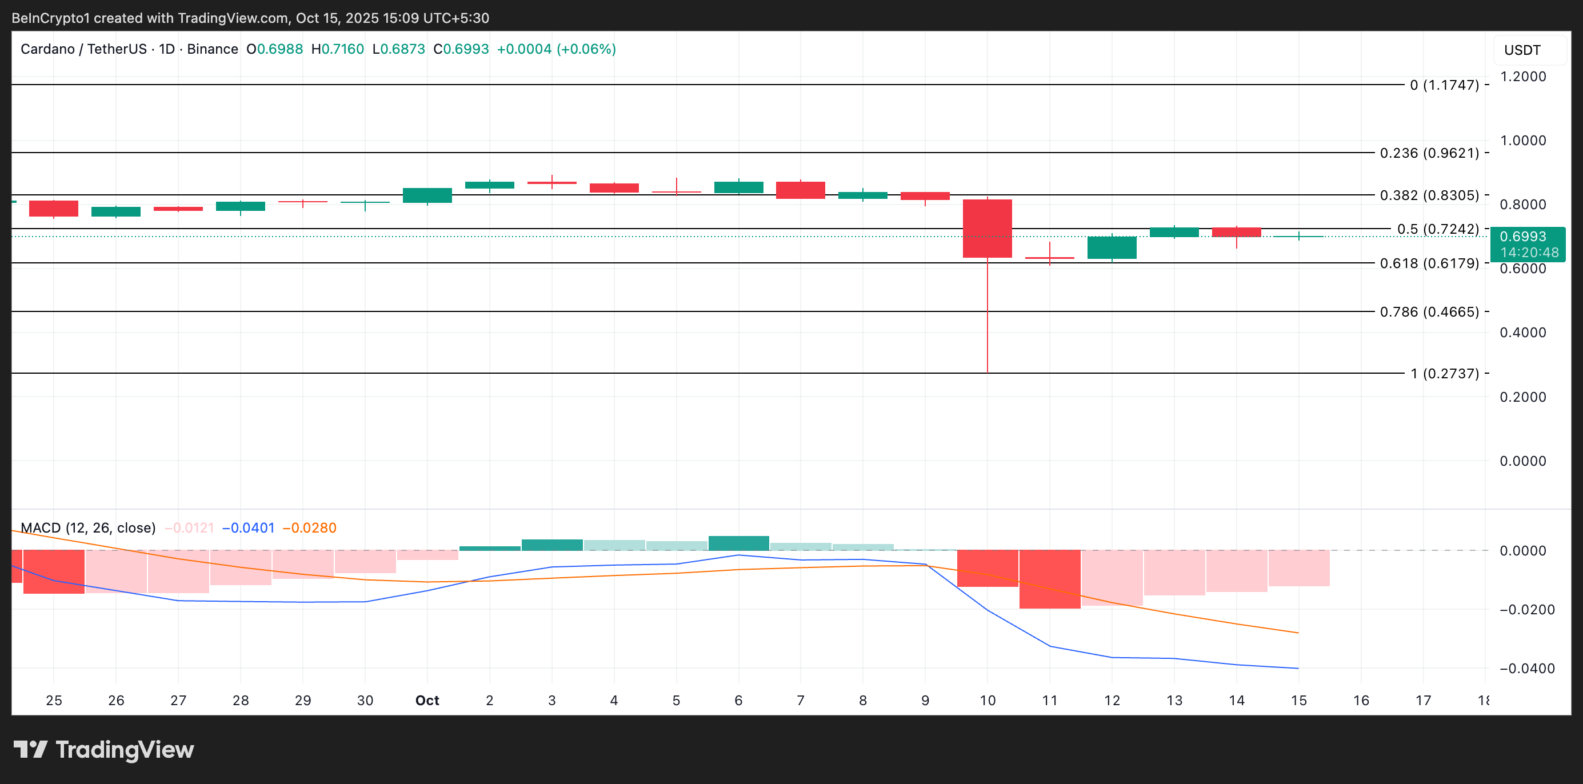Screen dimensions: 1583x784
Task: Click Oct on the time axis
Action: [x=427, y=701]
